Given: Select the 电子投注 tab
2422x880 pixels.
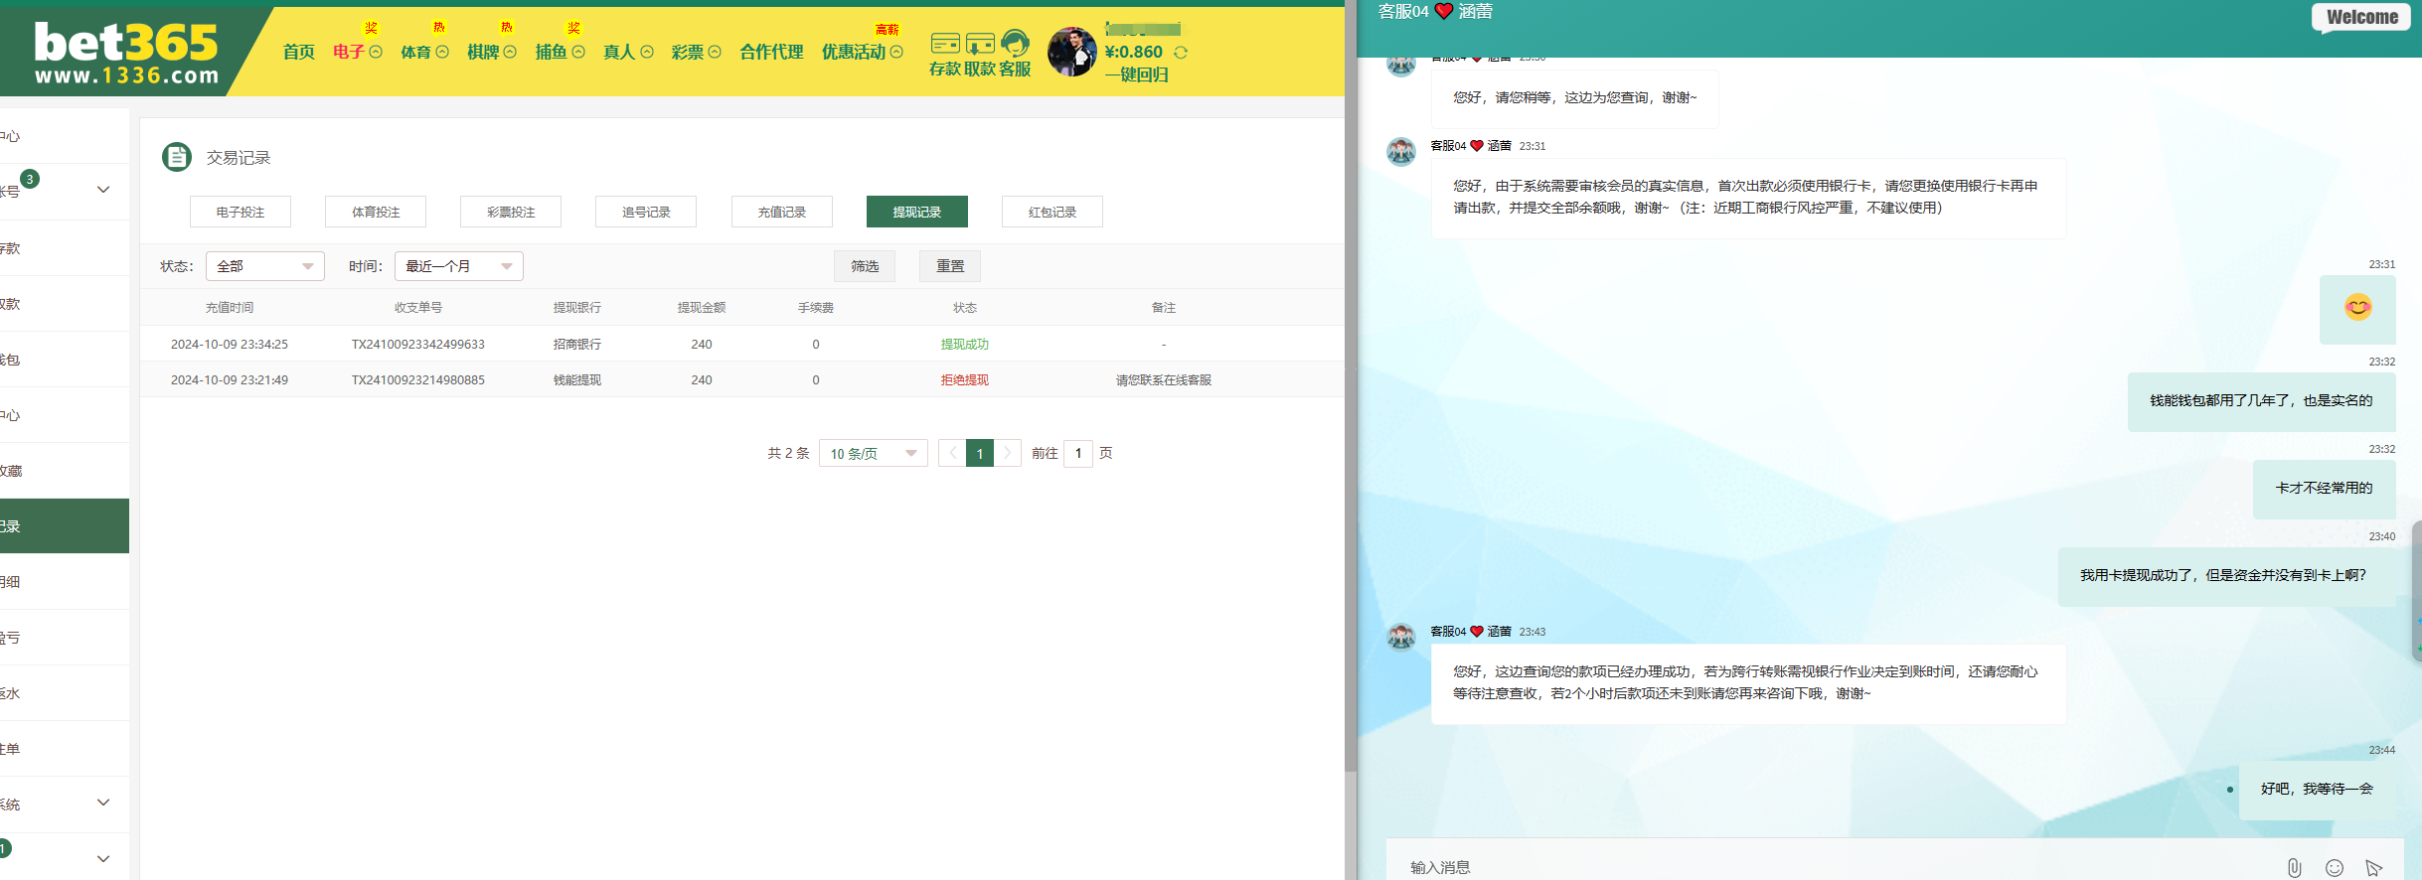Looking at the screenshot, I should click(x=241, y=212).
